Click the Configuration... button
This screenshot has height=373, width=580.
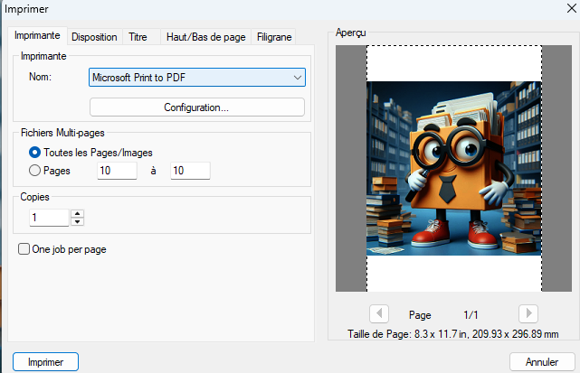coord(196,107)
